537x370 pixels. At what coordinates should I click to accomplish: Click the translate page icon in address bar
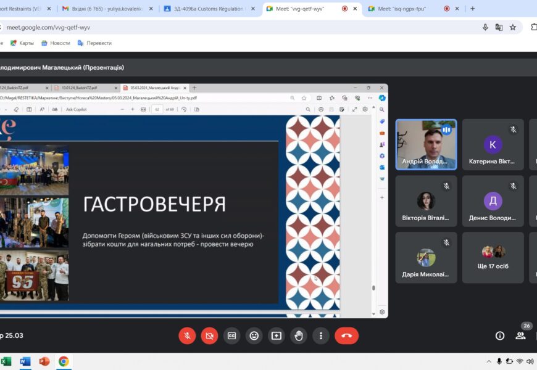pyautogui.click(x=499, y=27)
